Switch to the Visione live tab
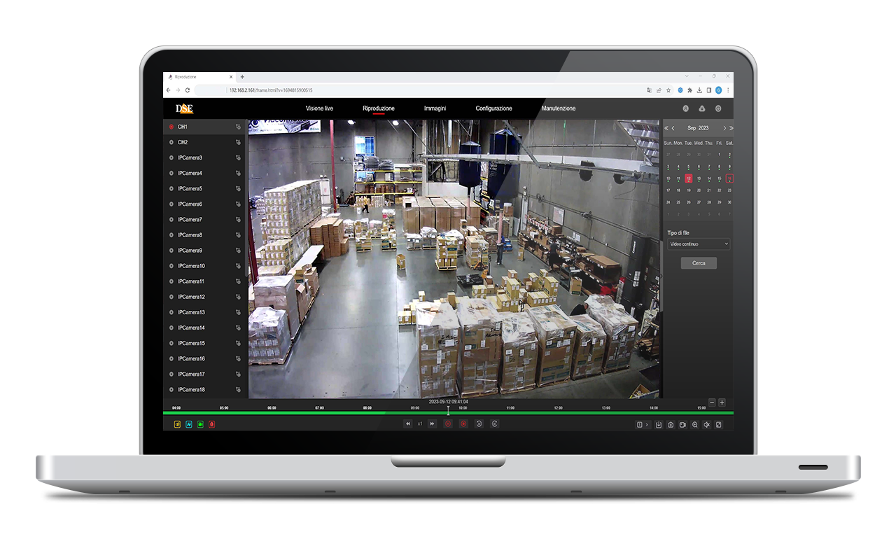Screen dimensions: 896x560 click(x=318, y=108)
